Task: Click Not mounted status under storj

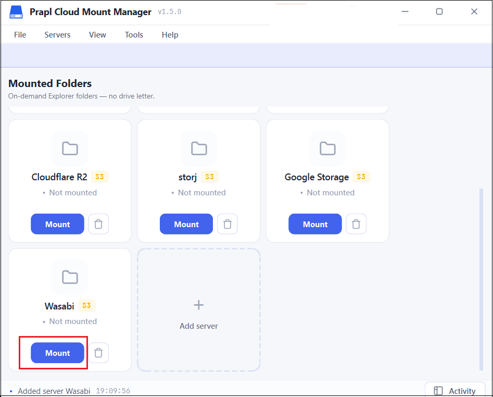Action: click(199, 193)
